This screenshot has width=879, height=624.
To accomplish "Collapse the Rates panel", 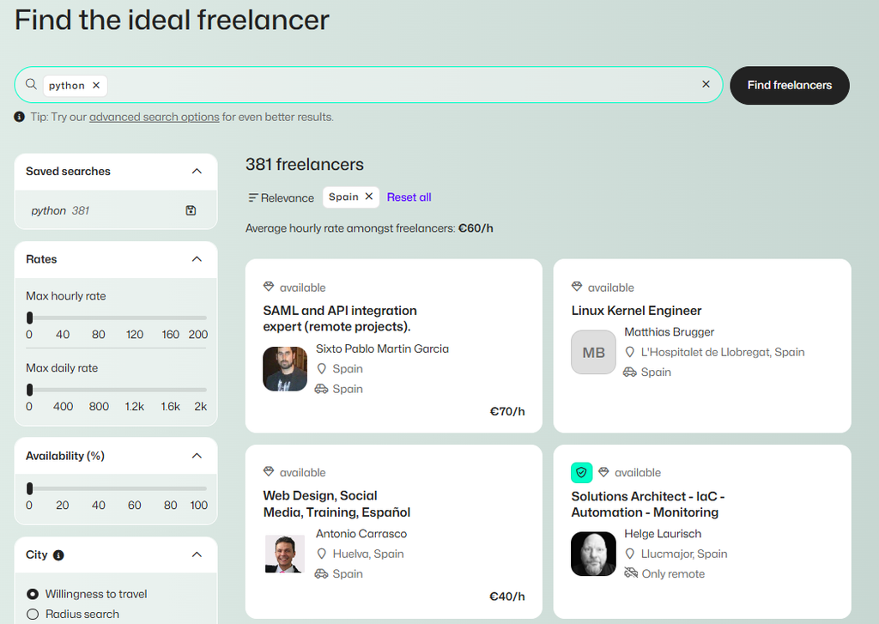I will tap(197, 259).
